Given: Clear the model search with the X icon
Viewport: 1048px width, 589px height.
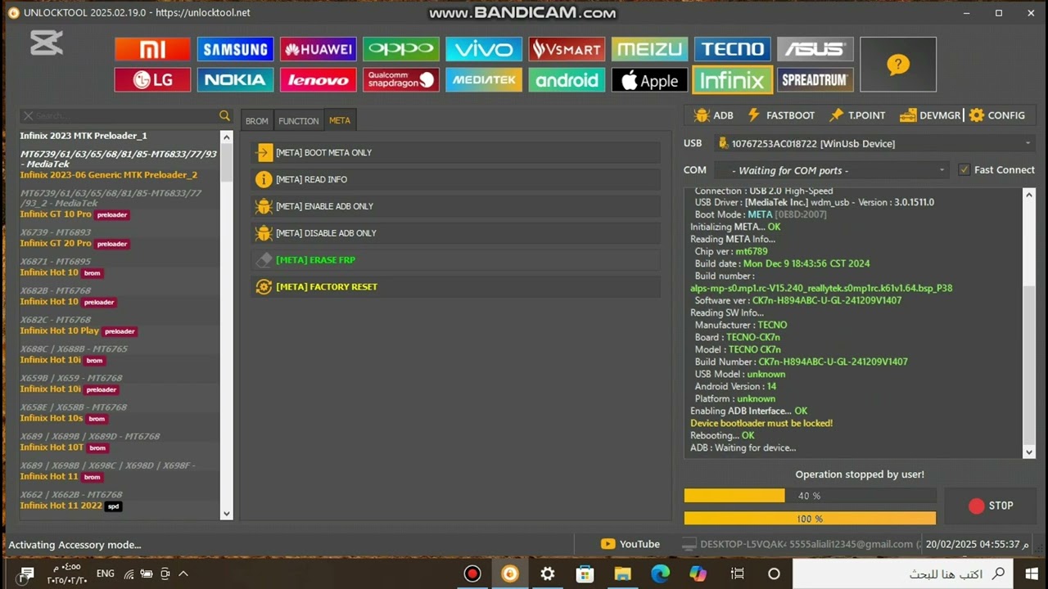Looking at the screenshot, I should (x=28, y=116).
